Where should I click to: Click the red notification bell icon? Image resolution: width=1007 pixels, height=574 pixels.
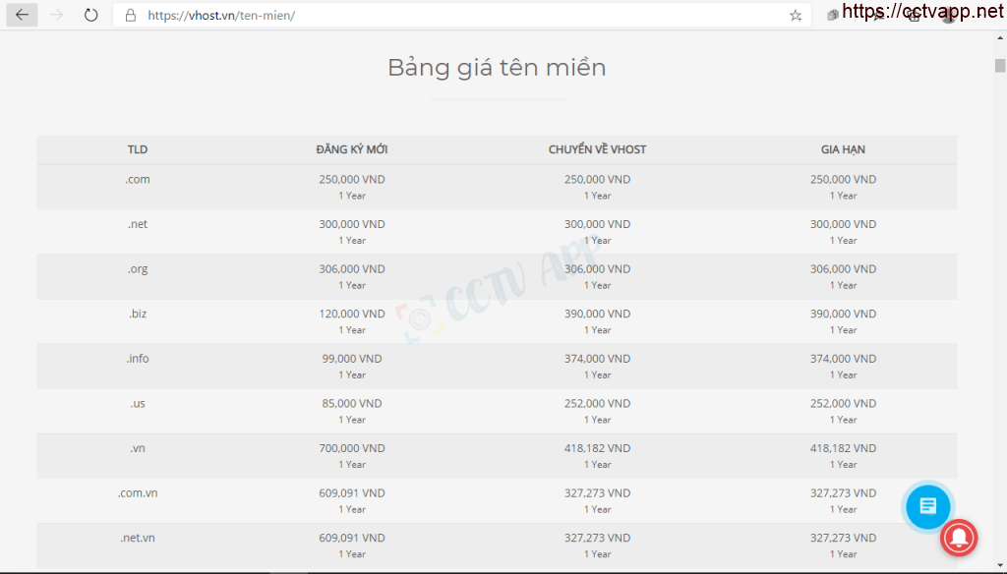pos(959,536)
